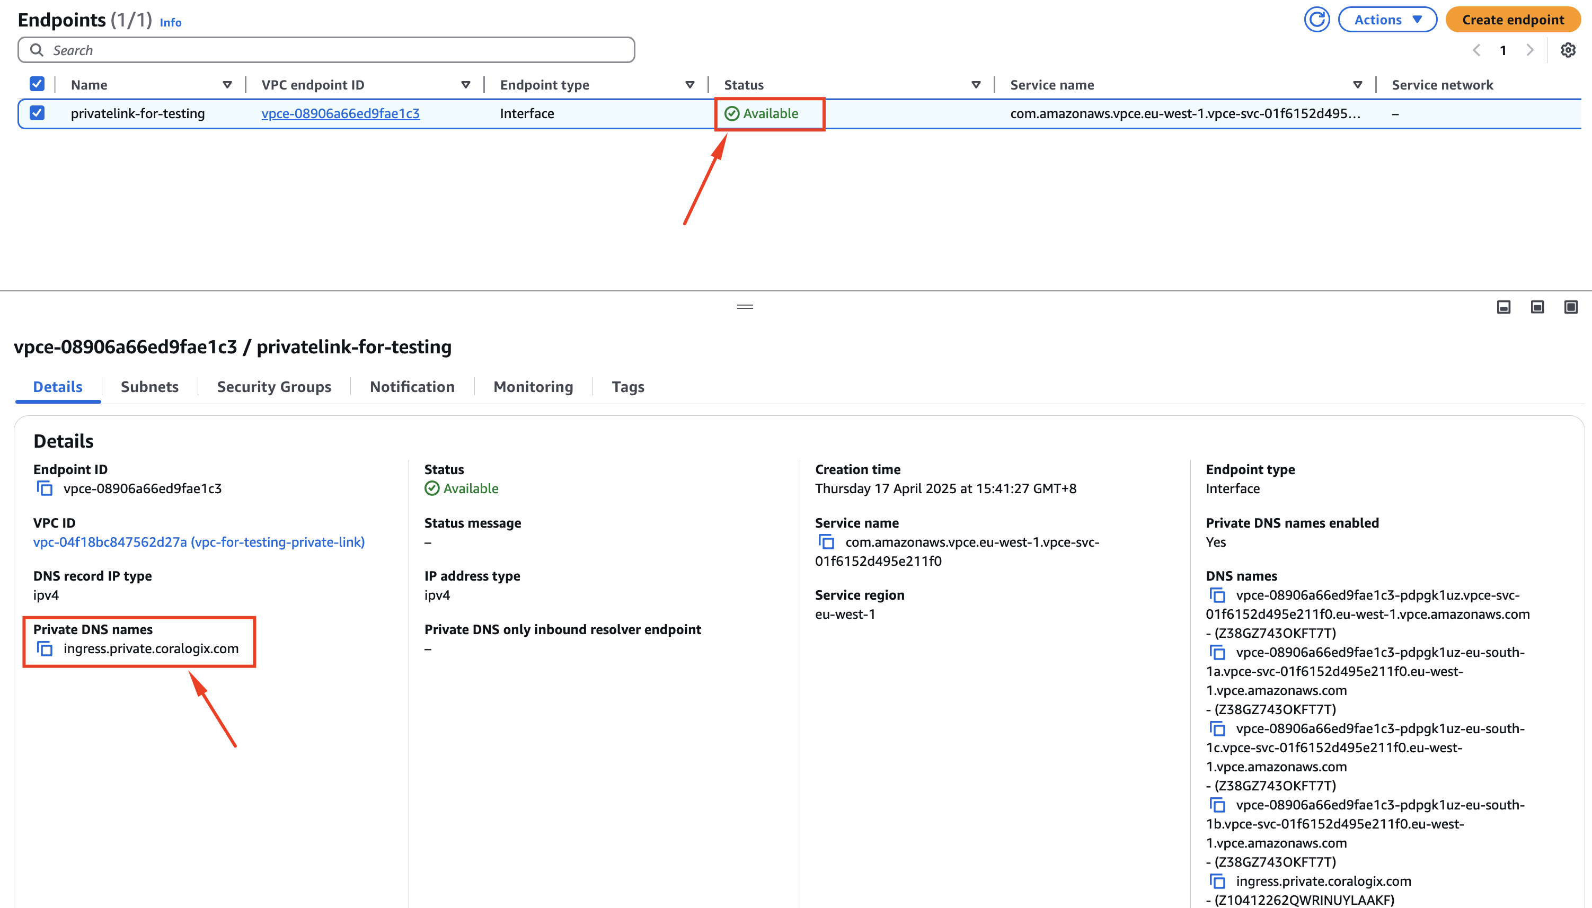Copy first DNS name ending pdpgk1uz.vpce-svc
Image resolution: width=1592 pixels, height=908 pixels.
[x=1217, y=595]
